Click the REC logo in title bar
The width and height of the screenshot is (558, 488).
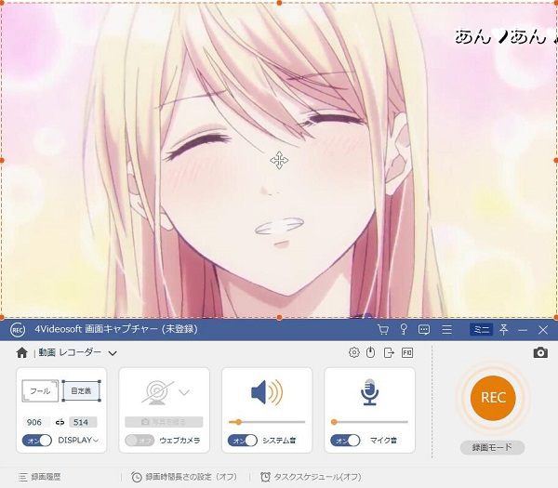tap(18, 330)
